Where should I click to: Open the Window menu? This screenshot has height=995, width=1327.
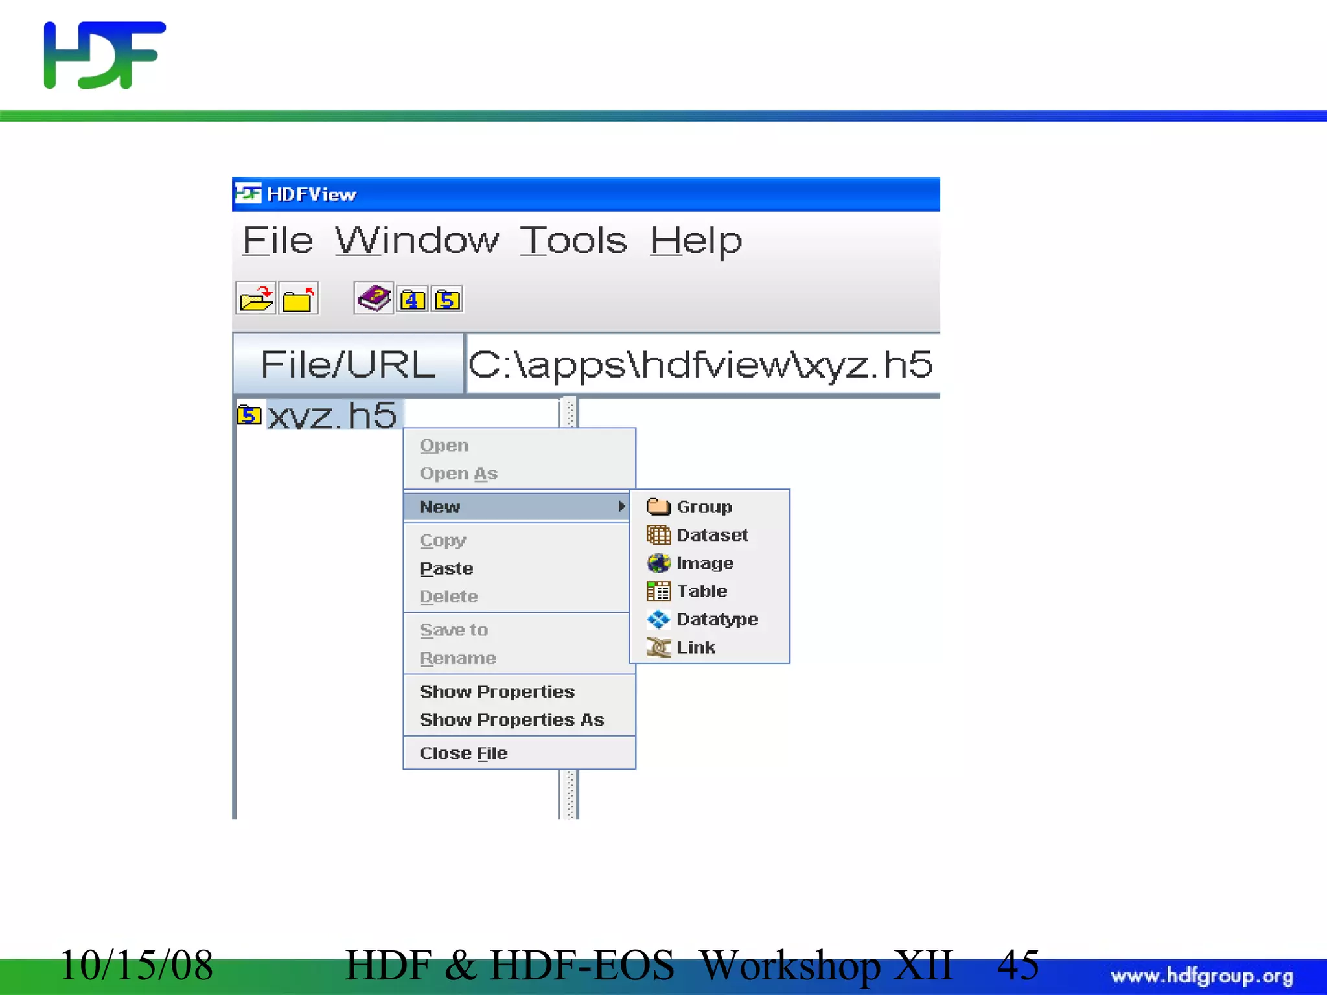point(417,240)
